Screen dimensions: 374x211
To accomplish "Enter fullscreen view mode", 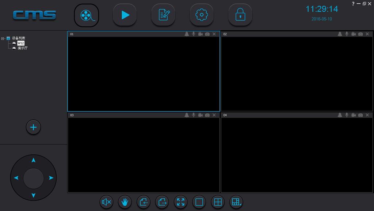I will pyautogui.click(x=180, y=202).
